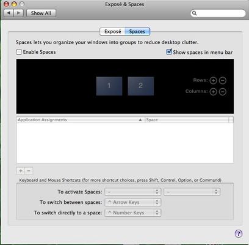
Task: Uncheck Show spaces in menu bar
Action: [x=169, y=52]
